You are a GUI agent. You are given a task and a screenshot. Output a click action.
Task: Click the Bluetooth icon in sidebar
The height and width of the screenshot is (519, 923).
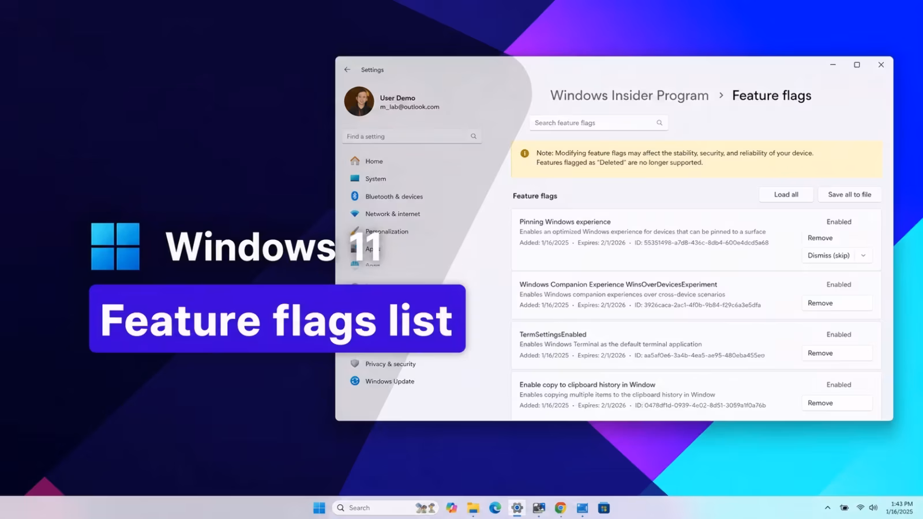coord(355,196)
